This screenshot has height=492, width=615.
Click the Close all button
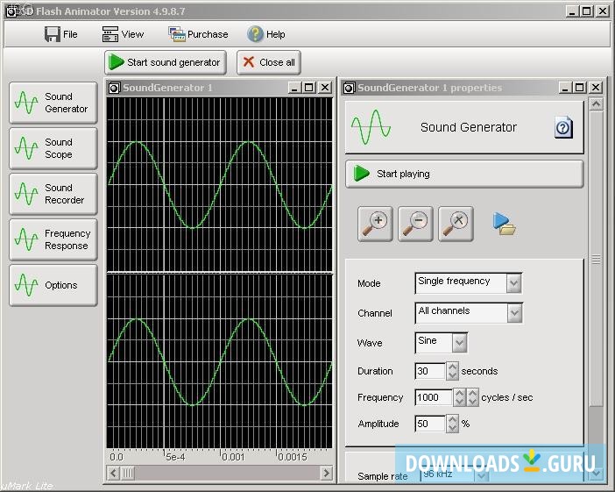269,62
